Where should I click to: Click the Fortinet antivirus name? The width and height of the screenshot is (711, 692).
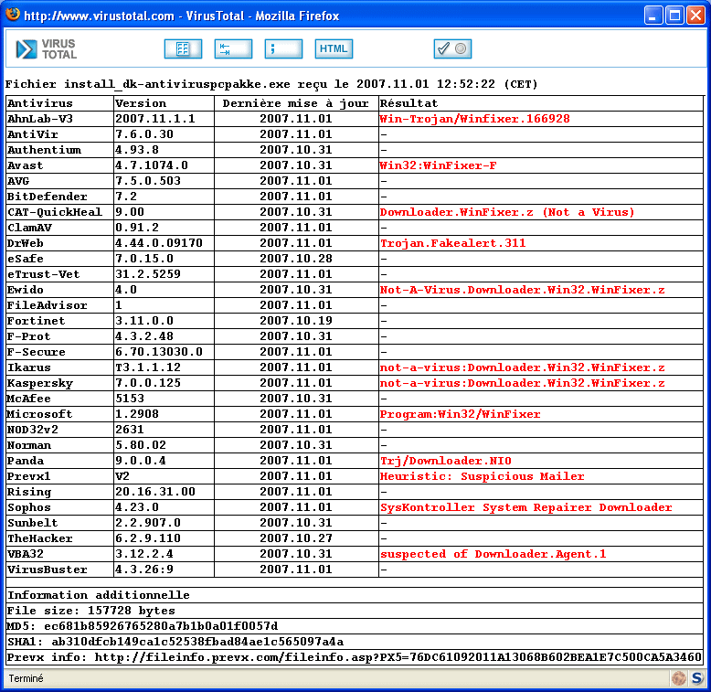pyautogui.click(x=37, y=321)
